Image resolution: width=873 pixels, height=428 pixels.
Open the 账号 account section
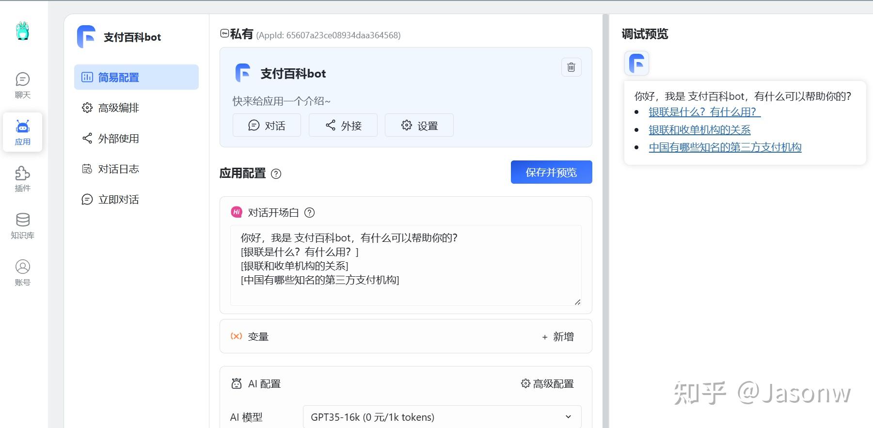pos(23,273)
